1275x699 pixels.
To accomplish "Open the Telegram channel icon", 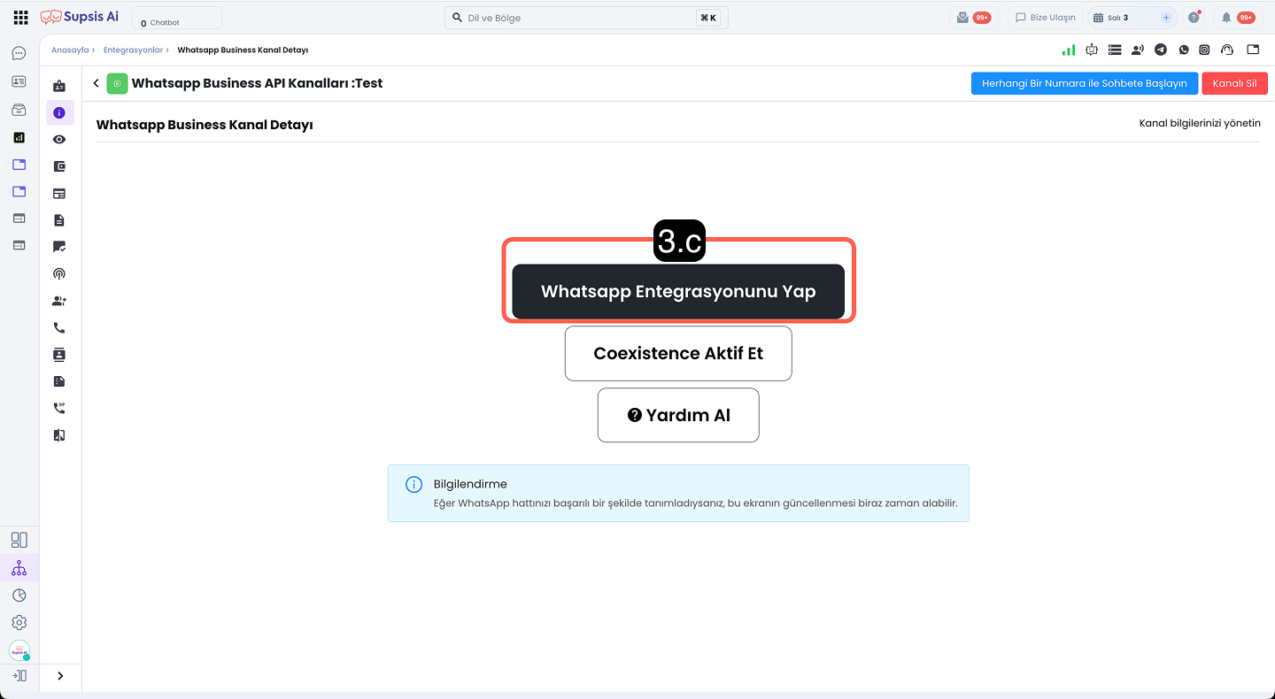I will [x=1160, y=50].
